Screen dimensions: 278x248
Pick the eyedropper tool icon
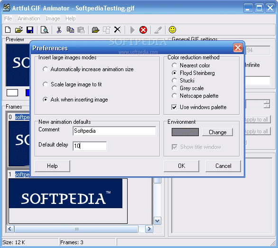158,30
